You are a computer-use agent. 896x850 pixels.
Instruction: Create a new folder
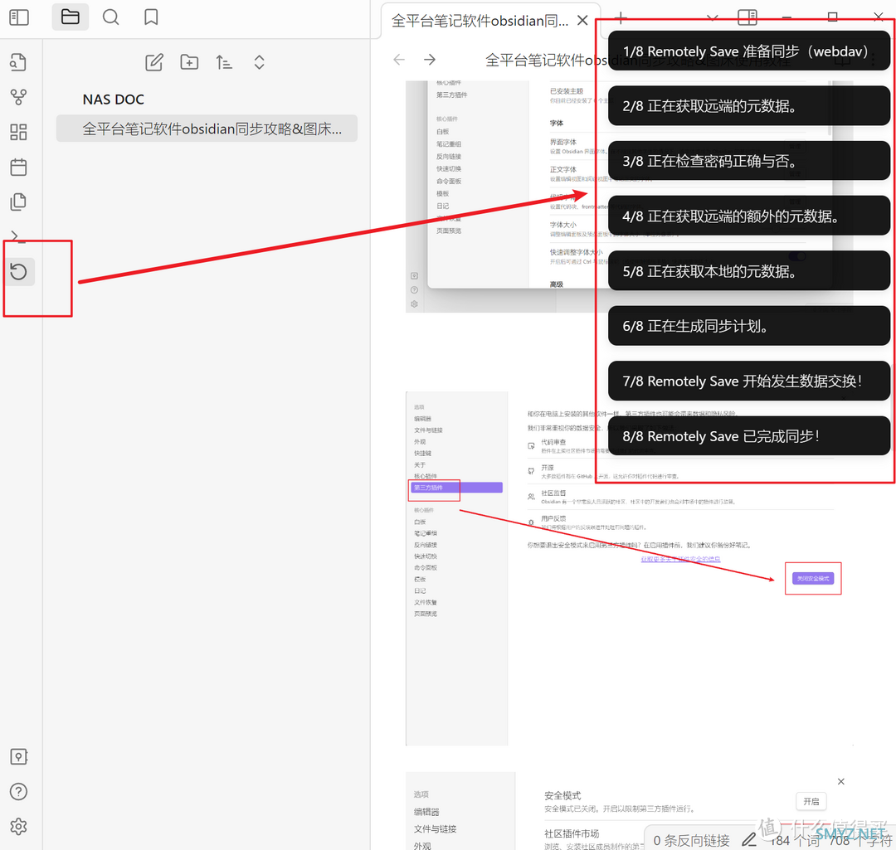(189, 62)
